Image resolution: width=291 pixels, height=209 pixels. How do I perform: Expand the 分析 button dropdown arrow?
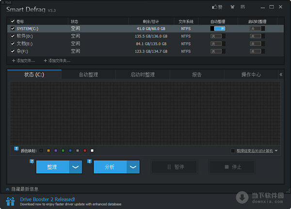click(x=133, y=167)
